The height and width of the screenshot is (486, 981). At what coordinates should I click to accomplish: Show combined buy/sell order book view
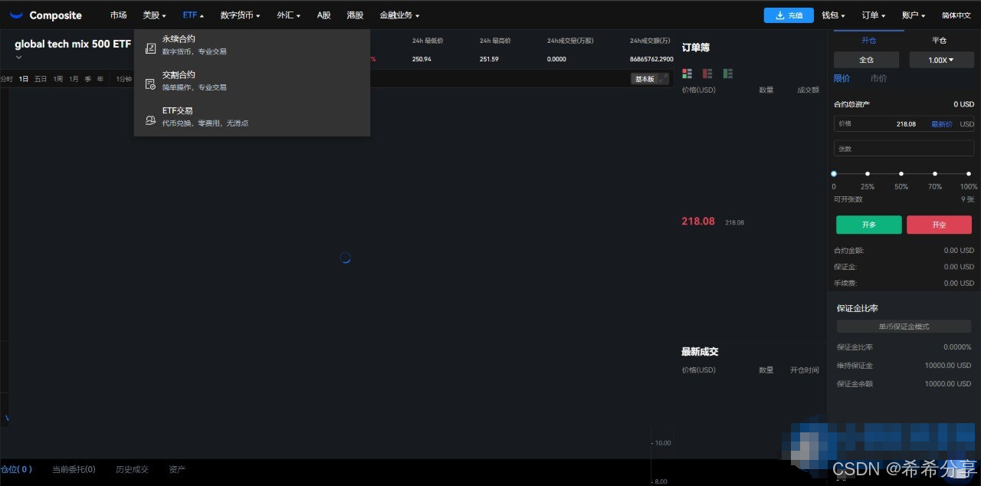click(687, 74)
